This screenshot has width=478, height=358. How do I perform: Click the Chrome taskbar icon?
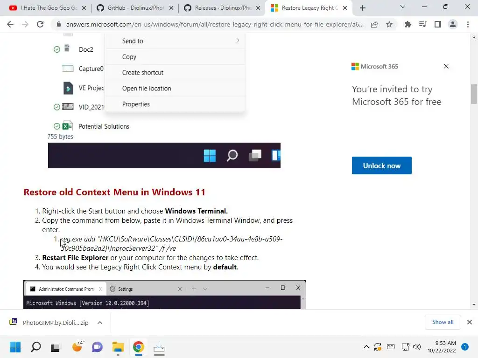point(138,347)
